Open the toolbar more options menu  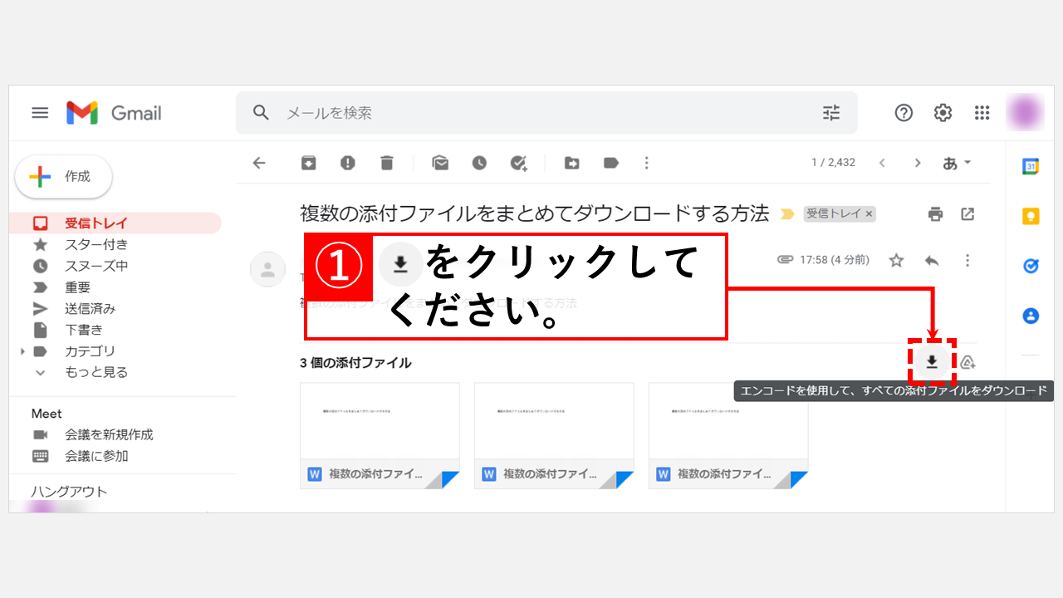[x=647, y=163]
